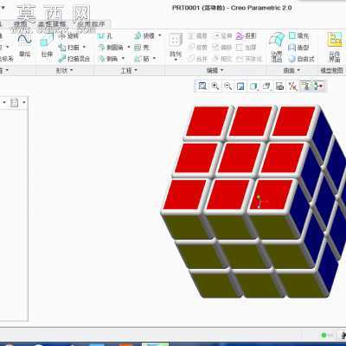The width and height of the screenshot is (346, 346).
Task: Open the 造型 (Style) tool
Action: (299, 48)
